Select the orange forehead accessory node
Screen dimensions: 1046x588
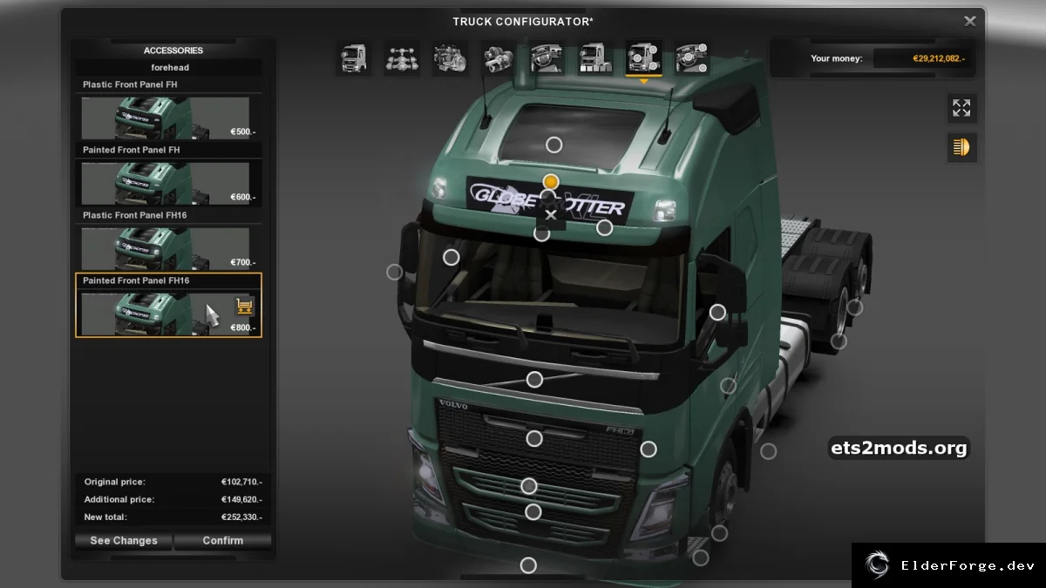coord(550,182)
